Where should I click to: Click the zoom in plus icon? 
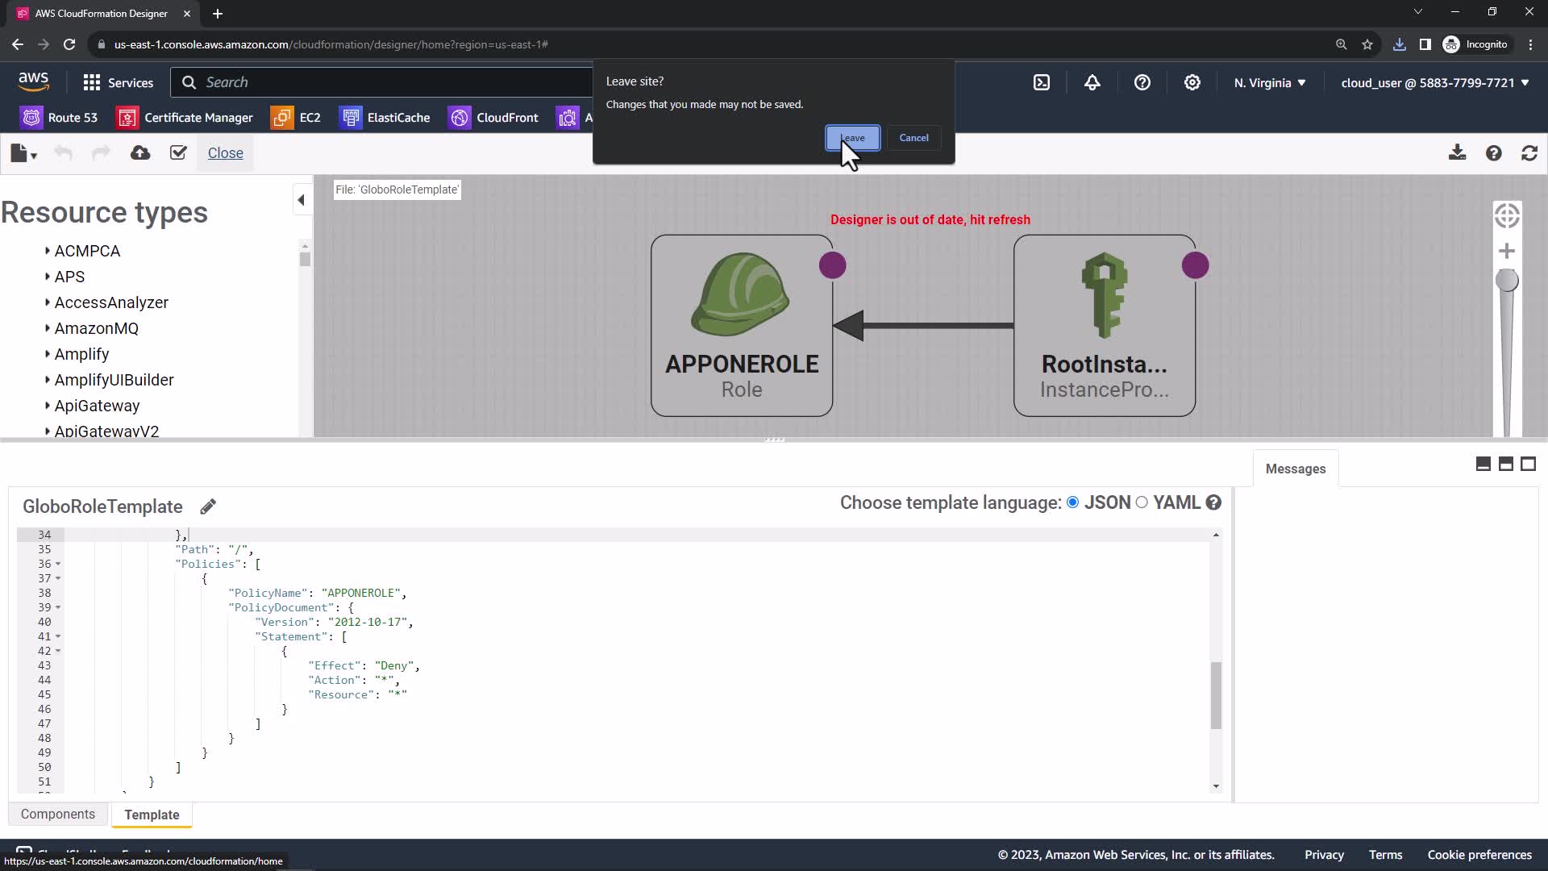point(1506,252)
